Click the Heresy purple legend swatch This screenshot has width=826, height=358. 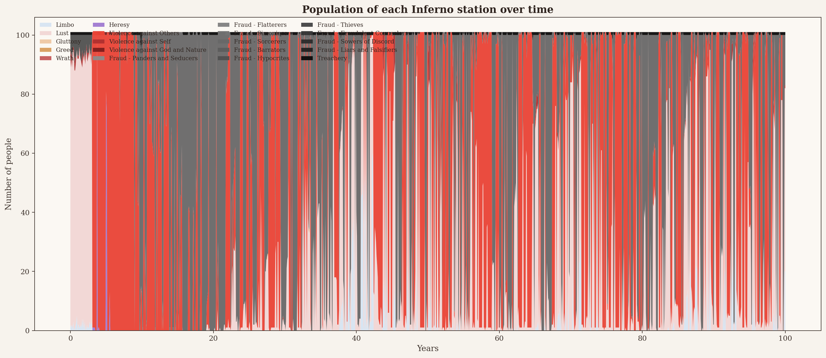(x=98, y=25)
